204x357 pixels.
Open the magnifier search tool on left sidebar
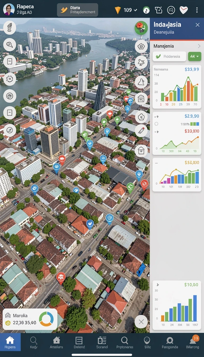pos(10,45)
